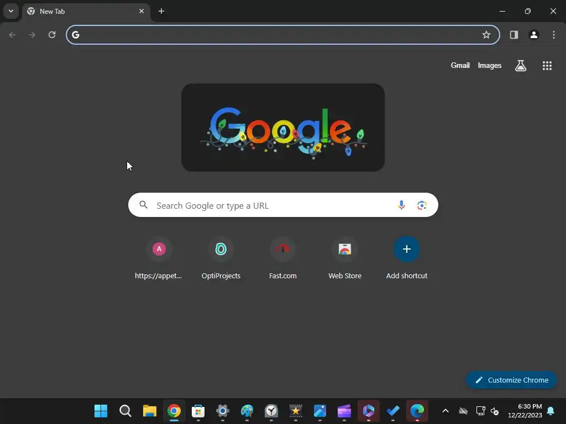This screenshot has width=566, height=424.
Task: Open the 6:30 PM clock and date
Action: [525, 411]
